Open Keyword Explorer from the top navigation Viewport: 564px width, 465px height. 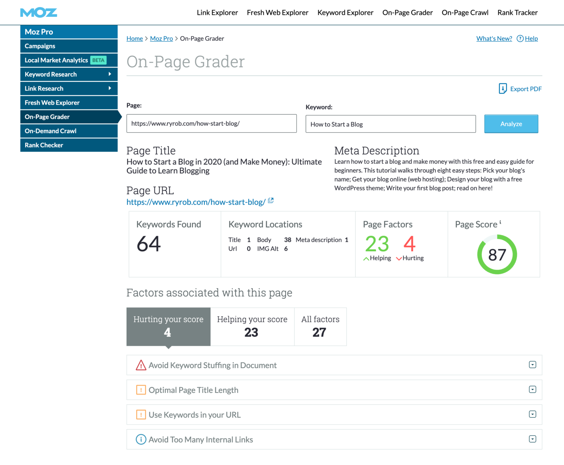click(345, 12)
